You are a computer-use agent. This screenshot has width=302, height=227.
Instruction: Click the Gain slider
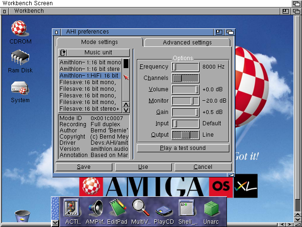185,113
